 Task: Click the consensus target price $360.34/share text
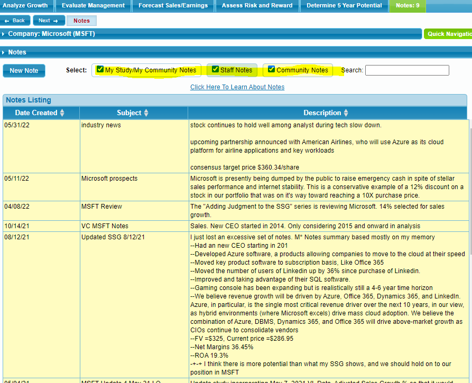coord(245,167)
